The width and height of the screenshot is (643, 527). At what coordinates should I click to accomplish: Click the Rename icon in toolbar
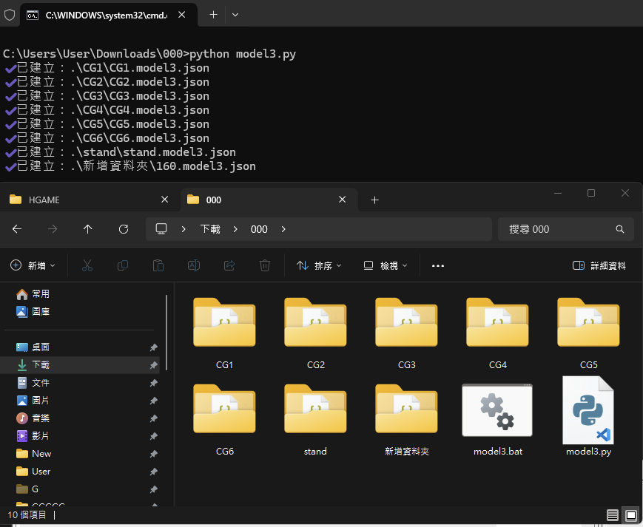pos(194,265)
